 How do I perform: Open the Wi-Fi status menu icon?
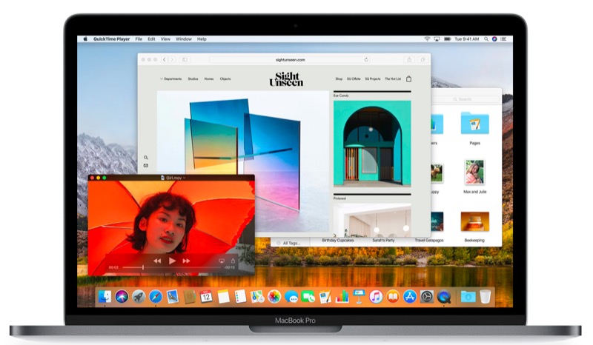pos(427,38)
